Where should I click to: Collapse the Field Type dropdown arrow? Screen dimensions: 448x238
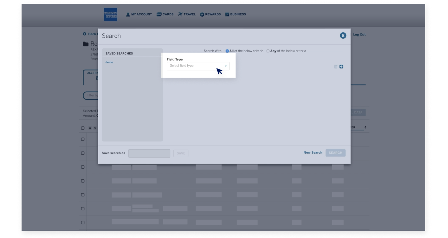tap(225, 66)
